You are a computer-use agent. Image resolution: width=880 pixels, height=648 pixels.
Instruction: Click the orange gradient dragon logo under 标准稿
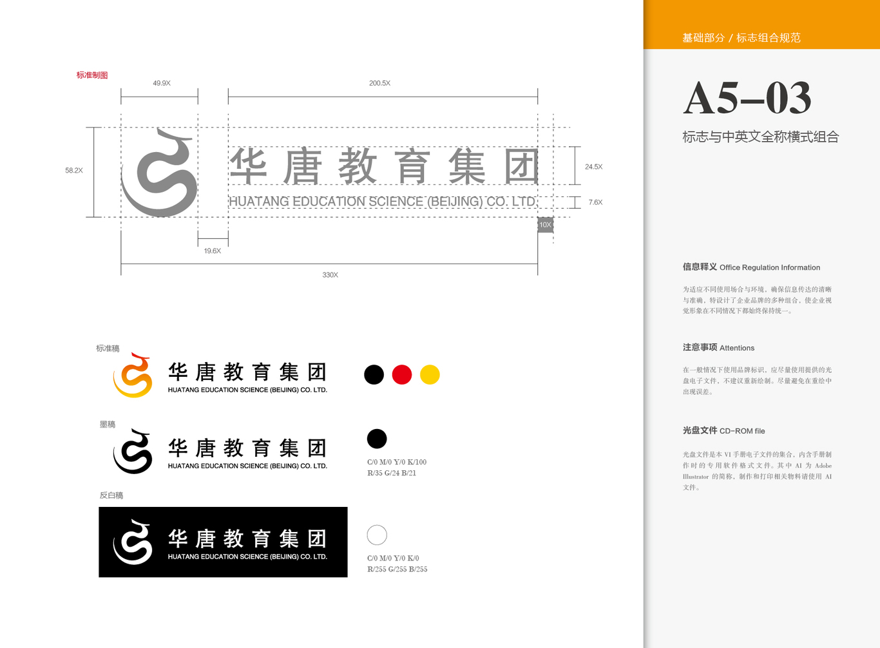click(x=133, y=375)
